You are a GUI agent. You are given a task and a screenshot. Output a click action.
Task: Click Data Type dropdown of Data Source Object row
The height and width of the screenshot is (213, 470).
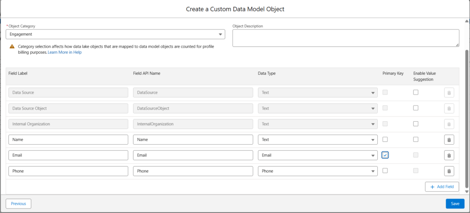click(x=318, y=108)
